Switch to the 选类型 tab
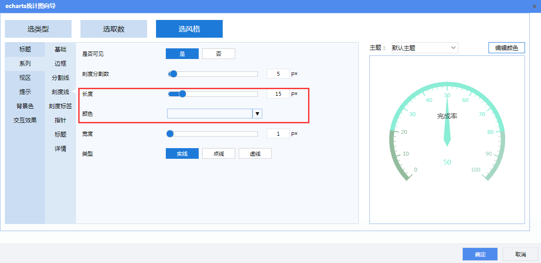 coord(38,29)
